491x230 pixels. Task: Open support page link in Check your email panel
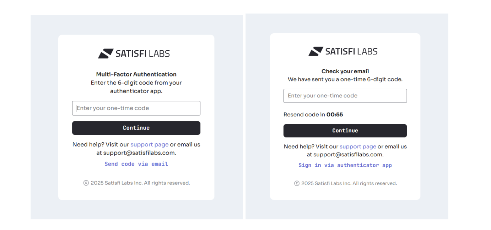coord(358,146)
